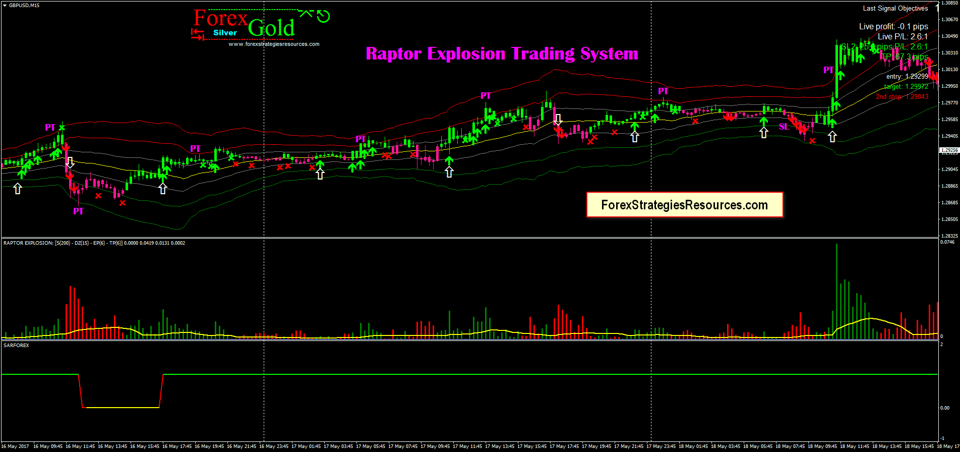
Task: Click the TP: 67.3 pips green text
Action: click(904, 56)
